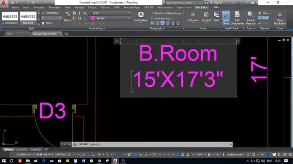Open the Annotate ribbon tab
This screenshot has width=293, height=164.
click(x=38, y=7)
